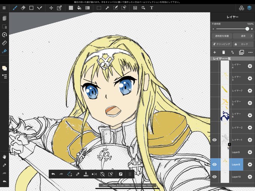Select the Operation cursor tool
The height and width of the screenshot is (191, 255).
pos(143,8)
